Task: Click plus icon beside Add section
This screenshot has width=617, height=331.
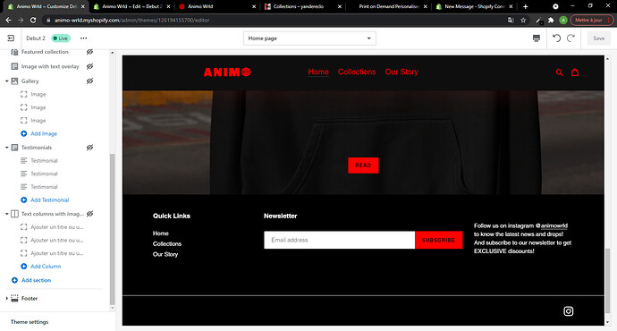Action: pyautogui.click(x=14, y=280)
